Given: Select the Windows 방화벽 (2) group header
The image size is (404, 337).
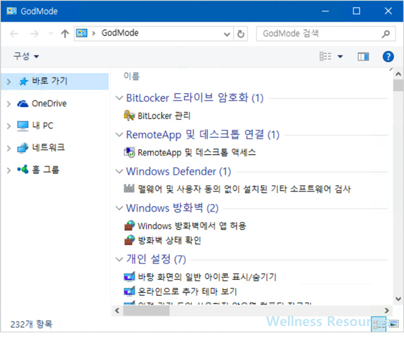Looking at the screenshot, I should coord(172,208).
